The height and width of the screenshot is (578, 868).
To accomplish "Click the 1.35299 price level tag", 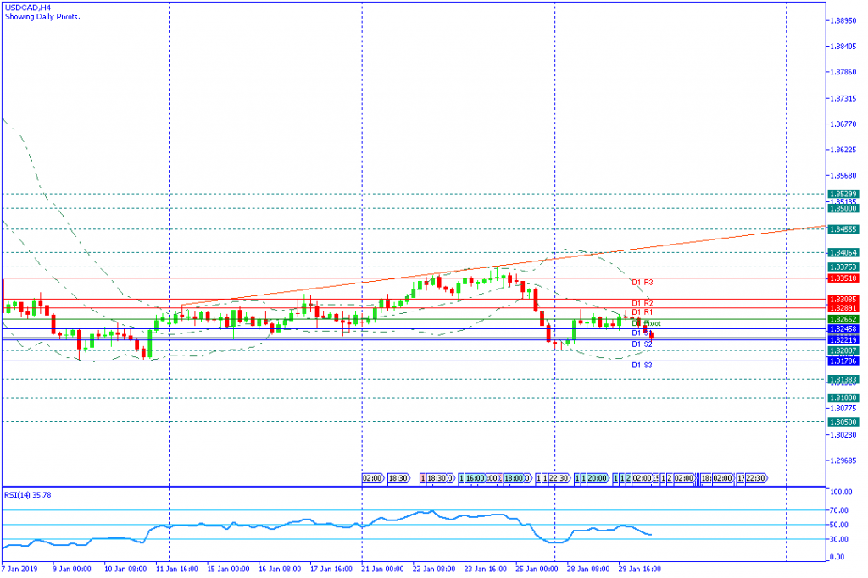I will point(844,194).
